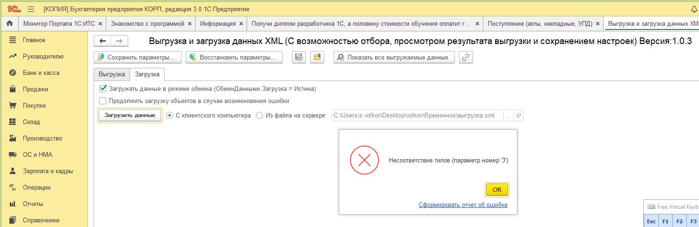This screenshot has height=227, width=699.
Task: Click the folder with arrow toolbar icon
Action: pyautogui.click(x=318, y=58)
